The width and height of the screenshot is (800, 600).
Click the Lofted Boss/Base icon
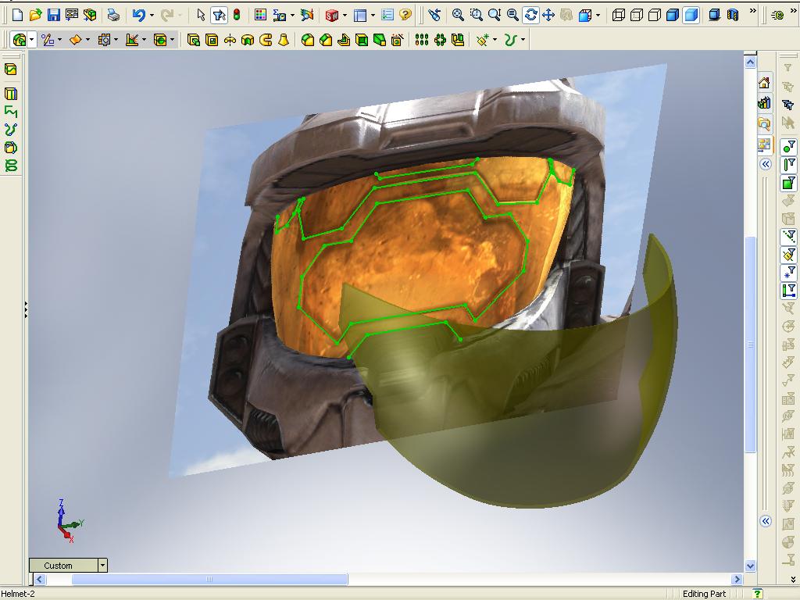click(284, 39)
